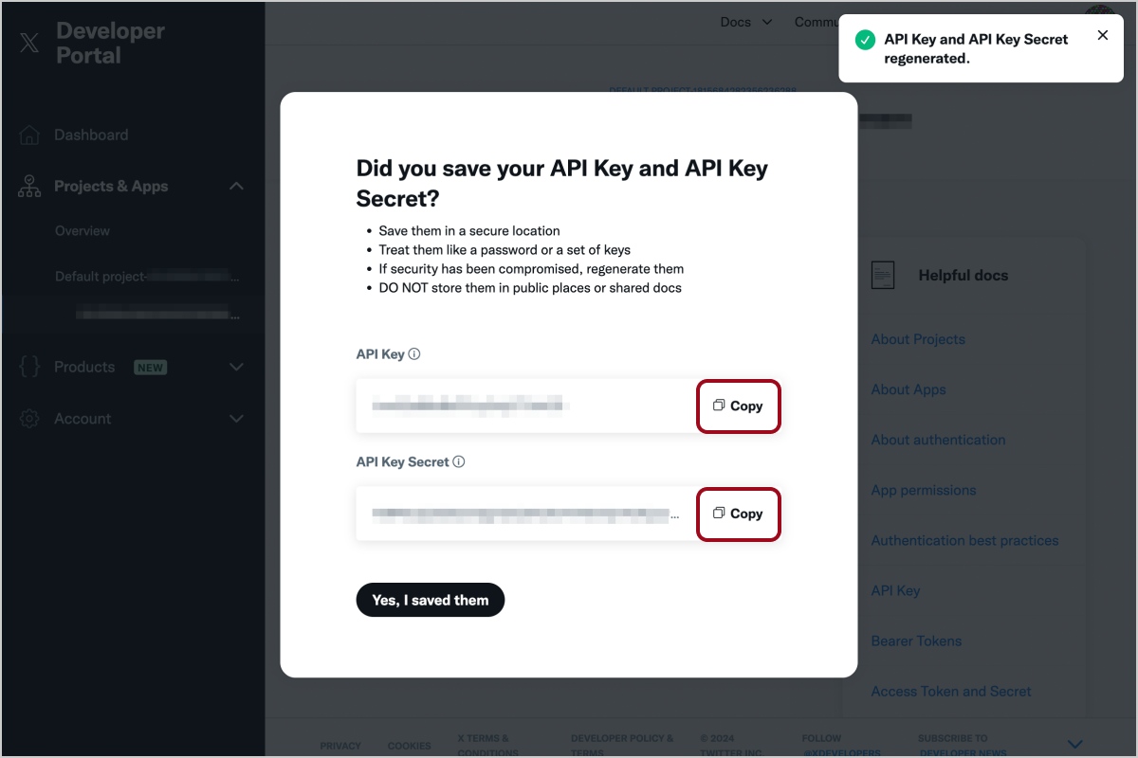Viewport: 1138px width, 758px height.
Task: Click the Dashboard home icon
Action: pos(29,135)
